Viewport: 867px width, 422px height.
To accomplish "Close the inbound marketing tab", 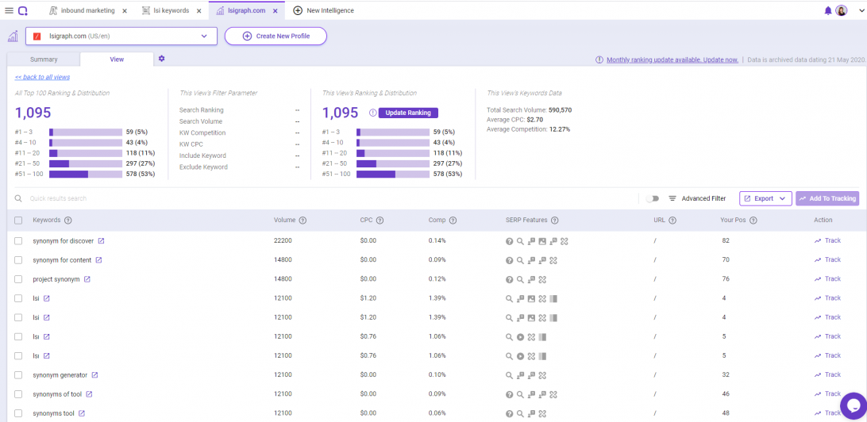I will (124, 10).
